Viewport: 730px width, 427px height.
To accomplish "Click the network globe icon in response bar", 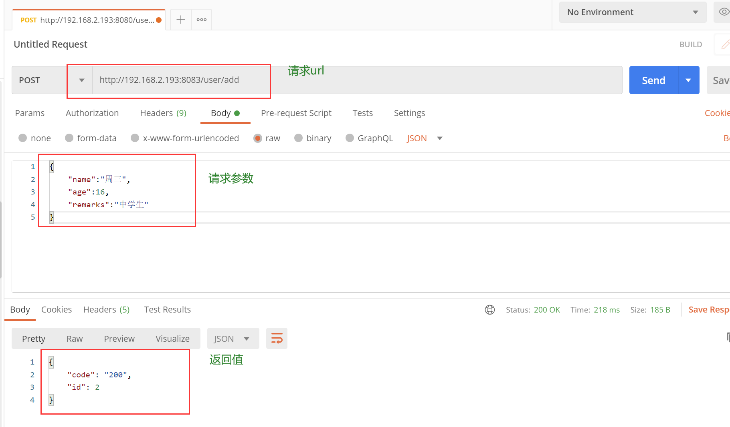I will [490, 310].
